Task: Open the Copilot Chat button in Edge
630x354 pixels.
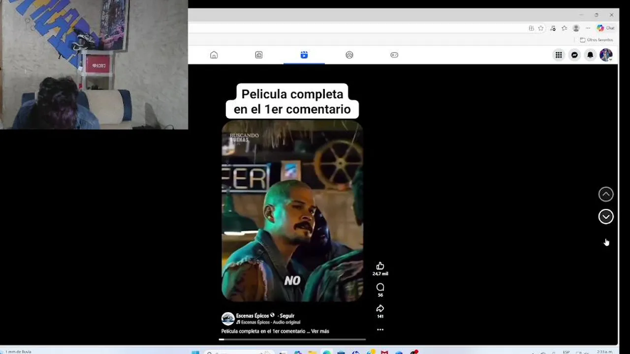Action: click(606, 28)
